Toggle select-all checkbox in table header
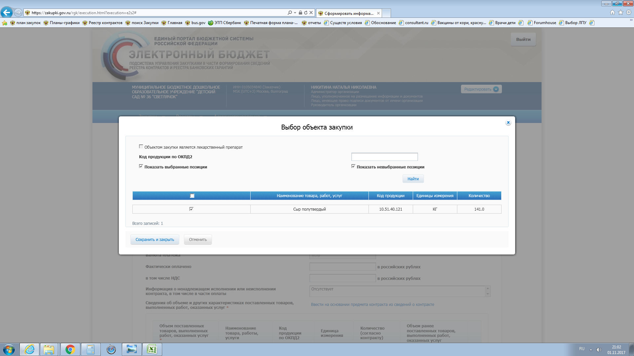The width and height of the screenshot is (634, 356). (192, 196)
